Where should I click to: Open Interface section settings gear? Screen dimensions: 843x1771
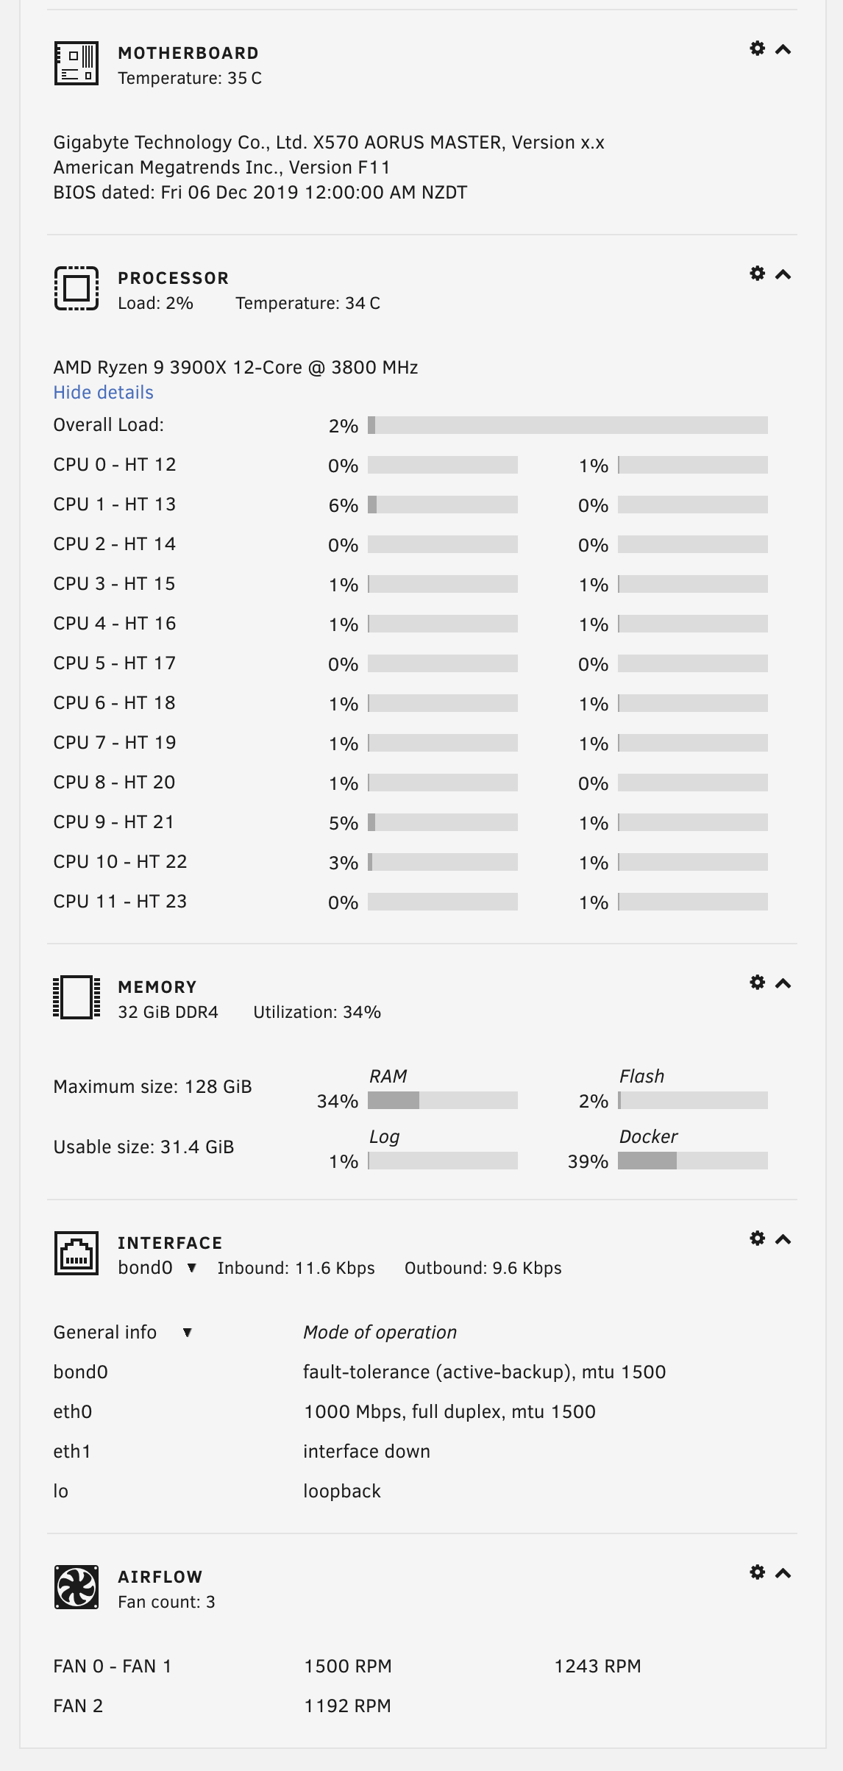coord(757,1239)
